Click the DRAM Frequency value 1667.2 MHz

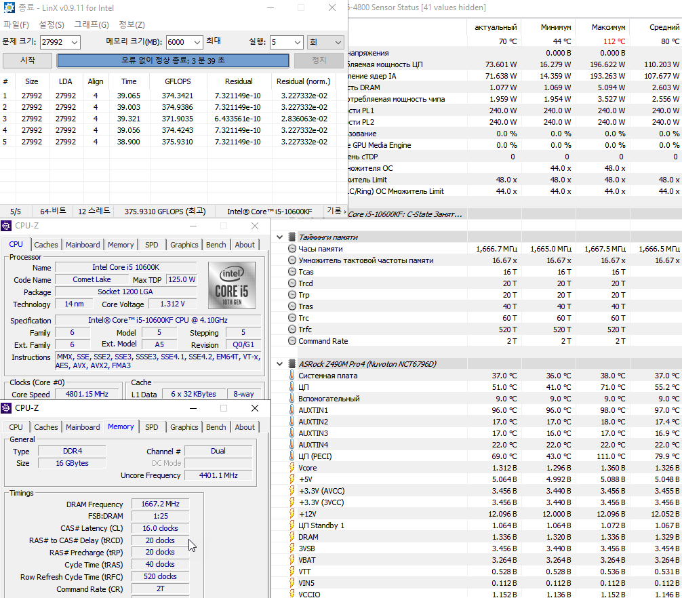160,504
